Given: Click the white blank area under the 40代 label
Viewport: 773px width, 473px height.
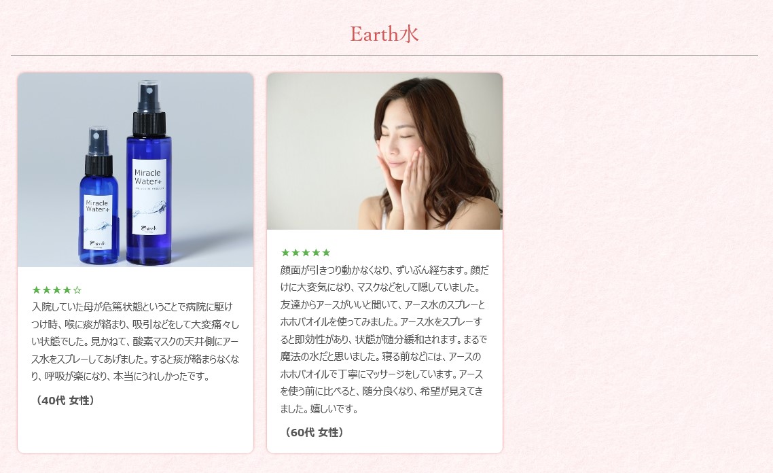Looking at the screenshot, I should pyautogui.click(x=136, y=429).
